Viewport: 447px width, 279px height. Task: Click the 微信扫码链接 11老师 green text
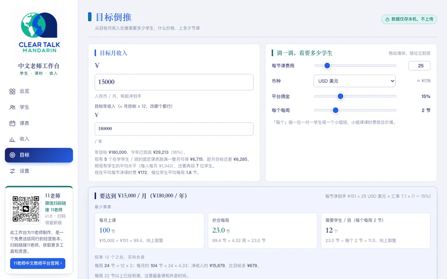click(x=55, y=206)
